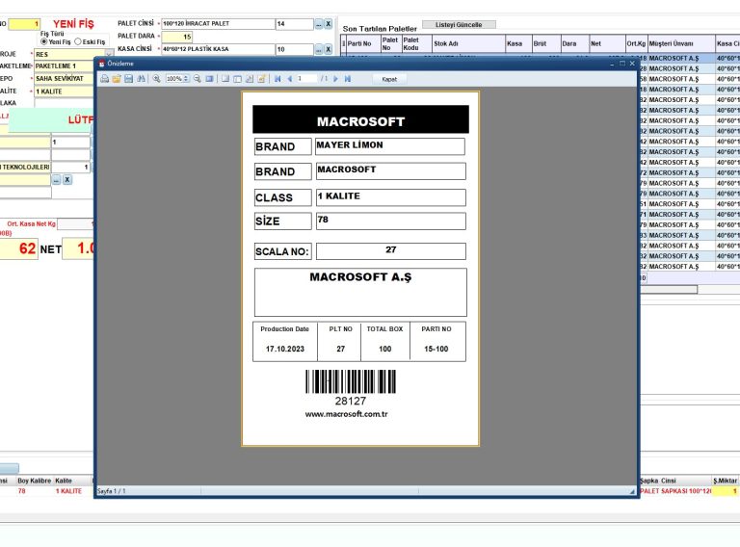Click the Müşteri Ünvanı column header
The image size is (740, 547).
click(x=680, y=43)
